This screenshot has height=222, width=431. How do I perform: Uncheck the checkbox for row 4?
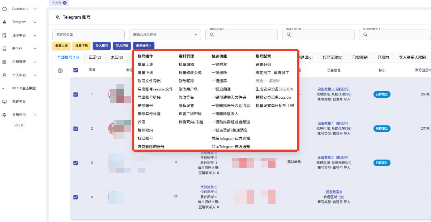76,197
